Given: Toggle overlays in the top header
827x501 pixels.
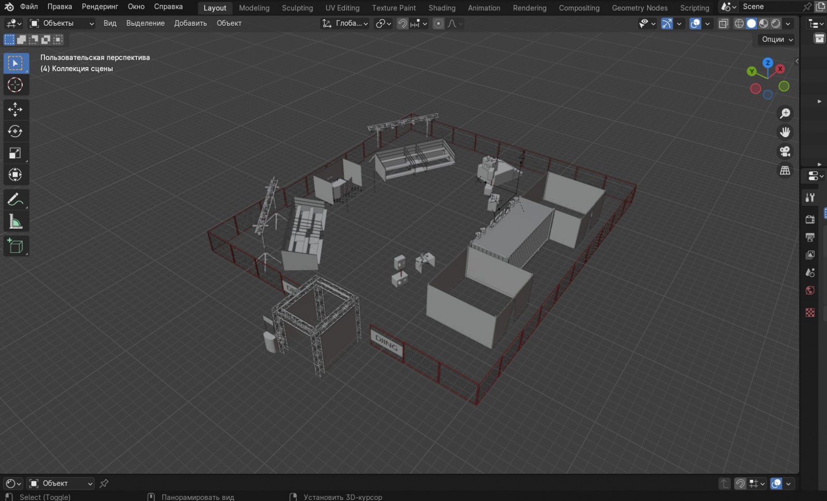Looking at the screenshot, I should (696, 23).
